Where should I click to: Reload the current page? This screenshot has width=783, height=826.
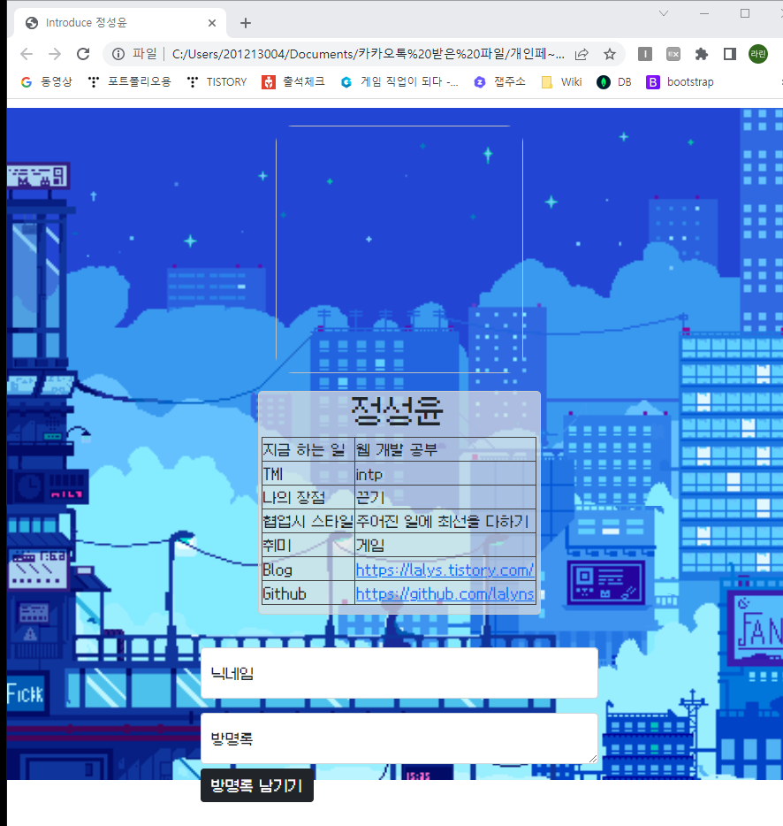[83, 54]
